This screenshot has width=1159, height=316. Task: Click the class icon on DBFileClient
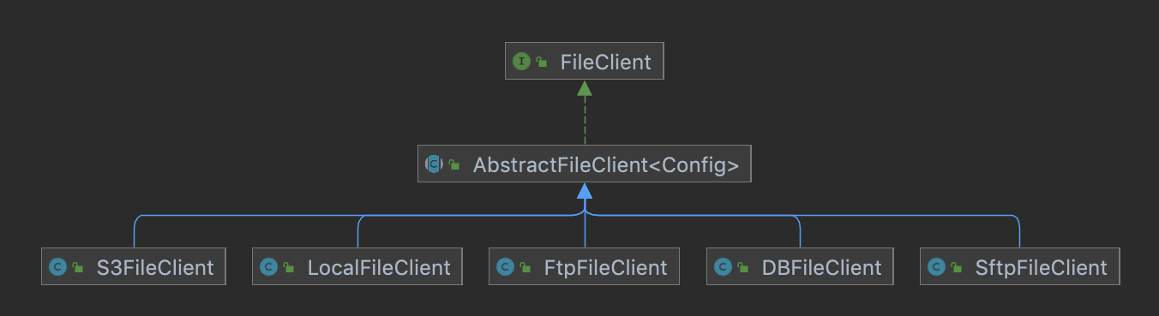tap(723, 267)
